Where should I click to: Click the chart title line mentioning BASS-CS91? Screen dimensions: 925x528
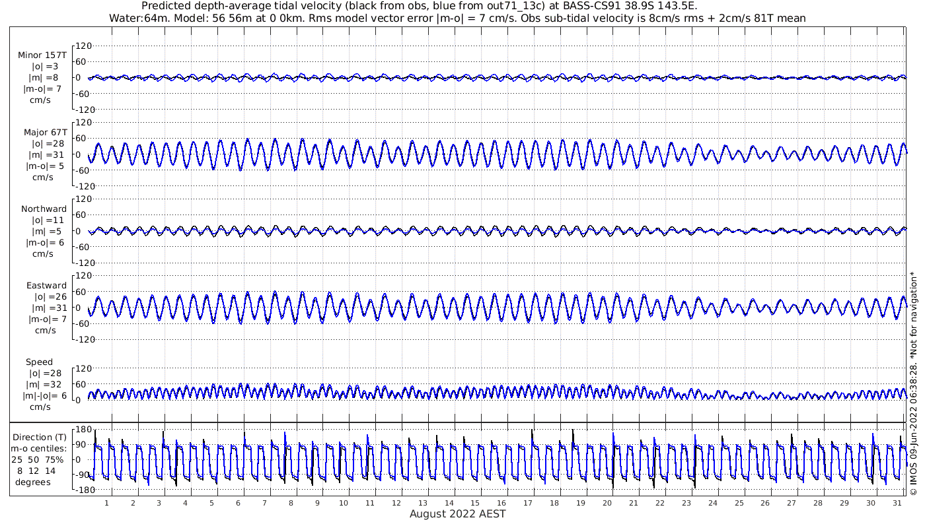[420, 6]
